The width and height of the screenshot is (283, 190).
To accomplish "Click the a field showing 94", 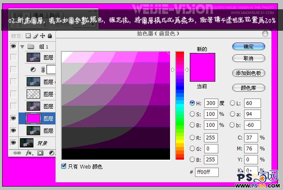I will click(252, 114).
